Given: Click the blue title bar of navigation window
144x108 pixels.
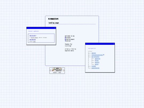Looking at the screenshot, I should (x=100, y=44).
